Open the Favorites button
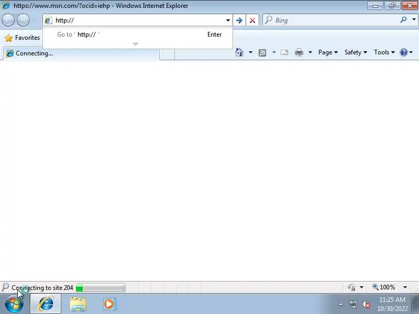The height and width of the screenshot is (314, 419). pyautogui.click(x=23, y=38)
